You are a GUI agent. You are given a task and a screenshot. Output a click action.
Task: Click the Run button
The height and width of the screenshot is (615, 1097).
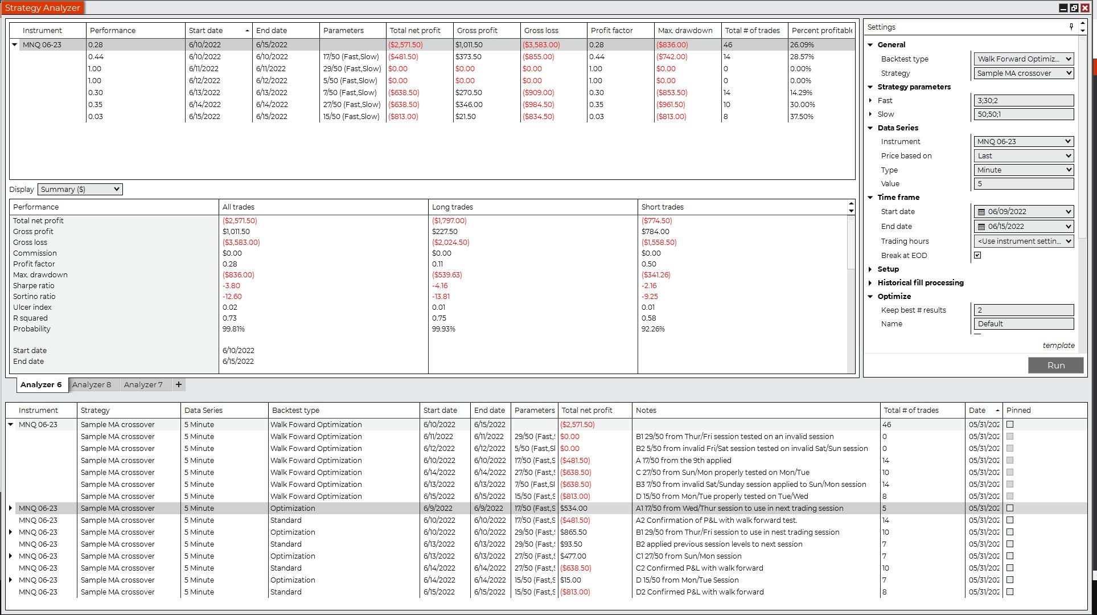[x=1055, y=366]
